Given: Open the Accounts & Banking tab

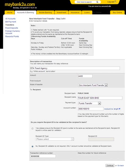Looking at the screenshot, I should pos(26,13).
